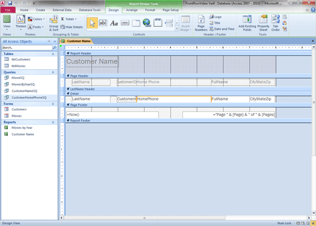Select the report selector box at ruler corner
The image size is (316, 226).
(62, 47)
